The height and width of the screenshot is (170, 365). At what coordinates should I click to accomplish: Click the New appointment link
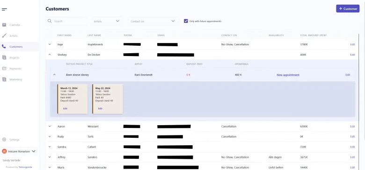[x=288, y=75]
